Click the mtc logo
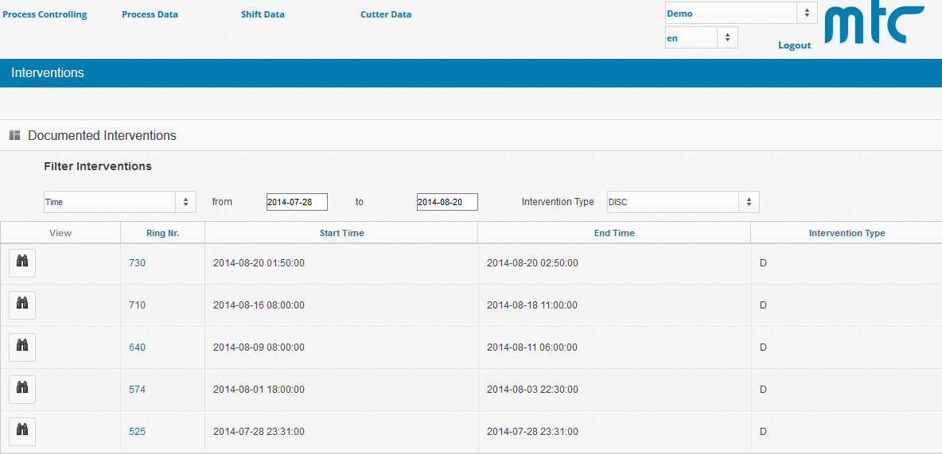942x454 pixels. tap(874, 25)
